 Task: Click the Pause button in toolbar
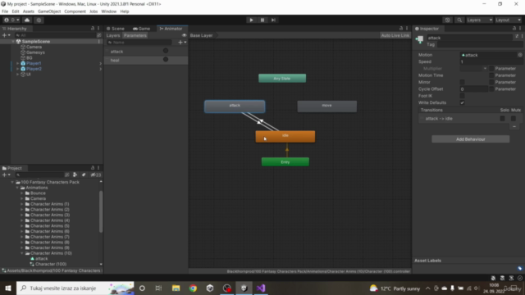click(262, 20)
